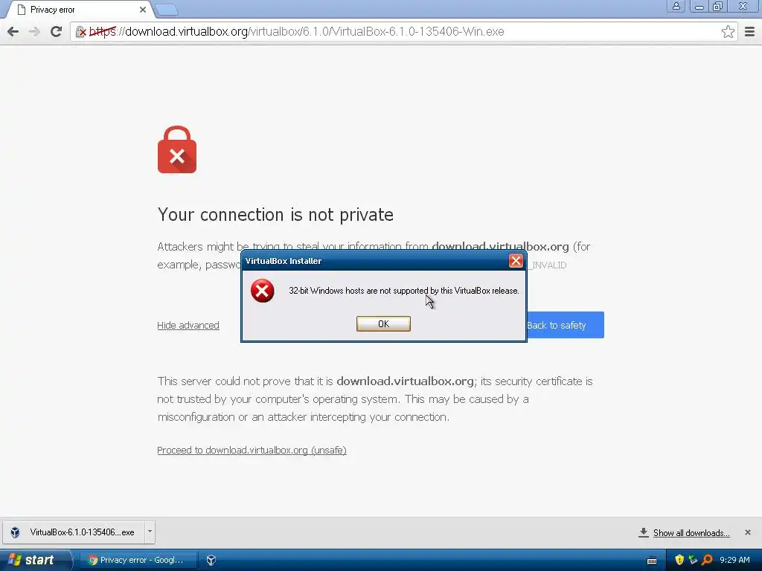Click the security shield tray icon
The height and width of the screenshot is (571, 762).
click(679, 560)
